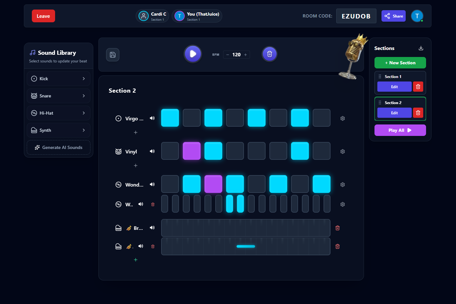Expand the Synth sound category
Viewport: 456px width, 304px height.
[58, 130]
